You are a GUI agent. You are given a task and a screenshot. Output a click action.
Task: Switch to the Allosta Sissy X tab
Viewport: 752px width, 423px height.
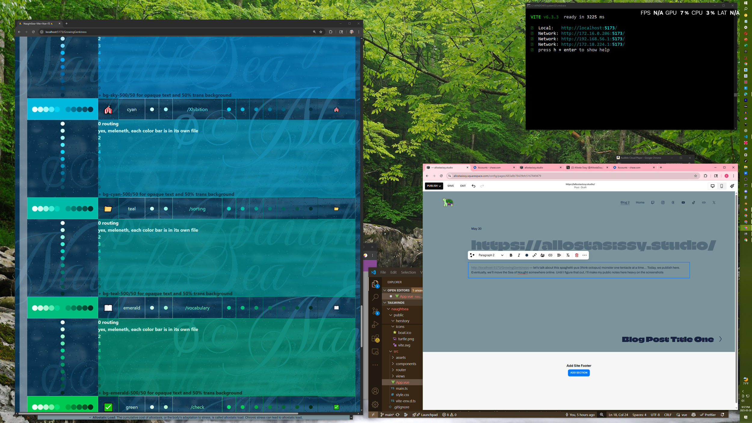[x=587, y=168]
